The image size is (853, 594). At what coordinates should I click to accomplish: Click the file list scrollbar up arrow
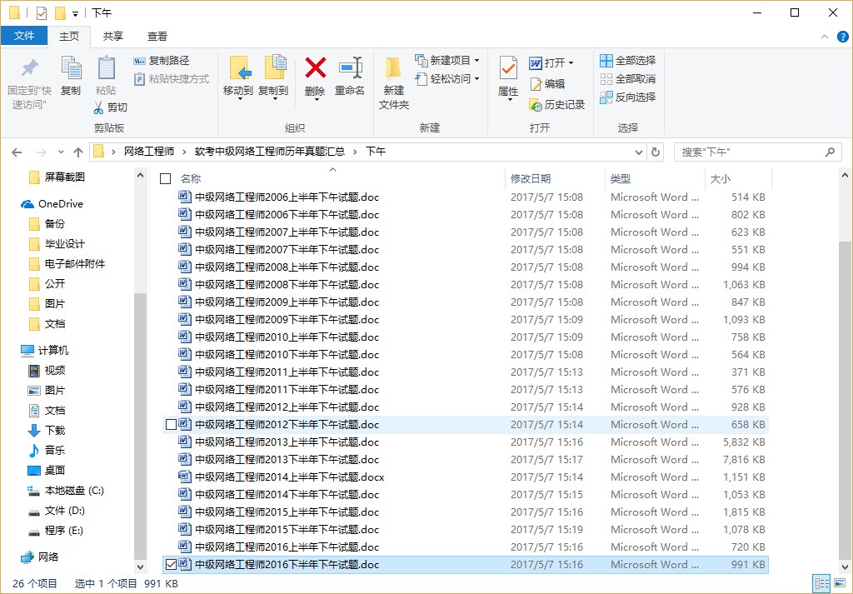(845, 176)
